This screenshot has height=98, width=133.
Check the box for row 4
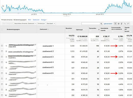(x=2, y=62)
